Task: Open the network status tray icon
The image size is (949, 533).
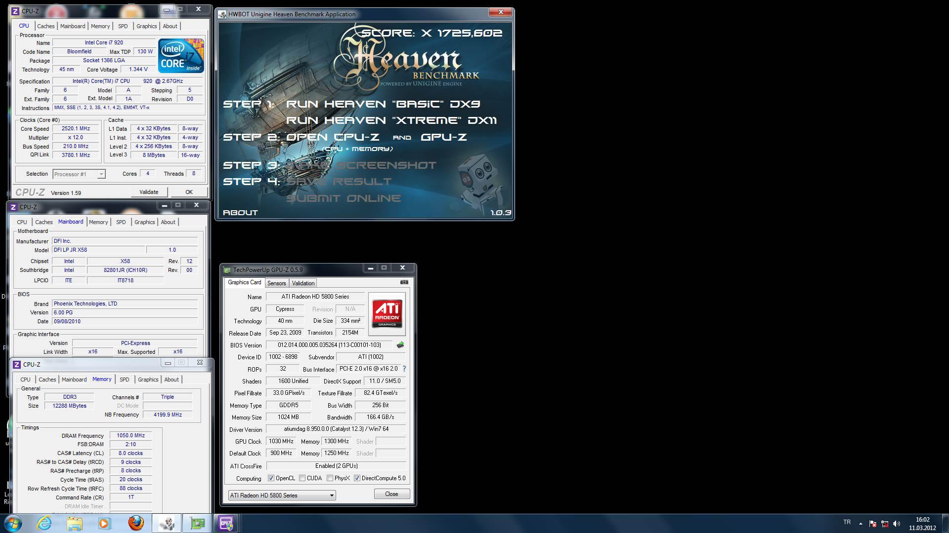Action: (885, 524)
